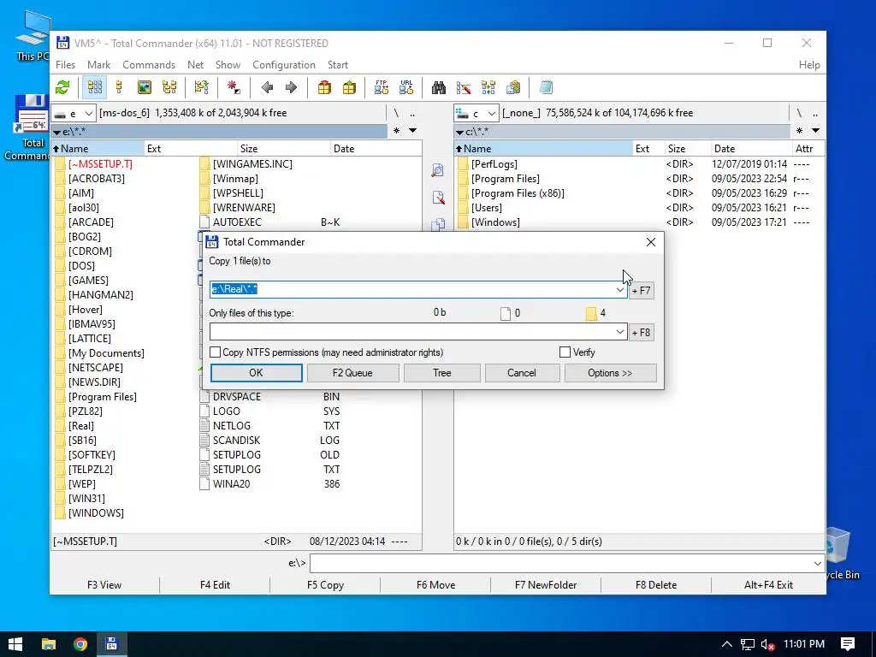
Task: Switch to full details view icon
Action: pyautogui.click(x=119, y=88)
